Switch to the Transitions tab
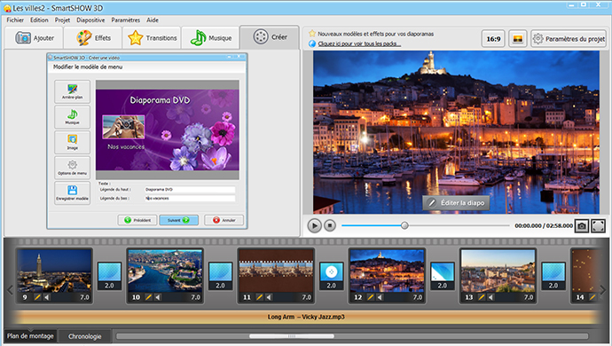This screenshot has height=346, width=612. tap(152, 38)
